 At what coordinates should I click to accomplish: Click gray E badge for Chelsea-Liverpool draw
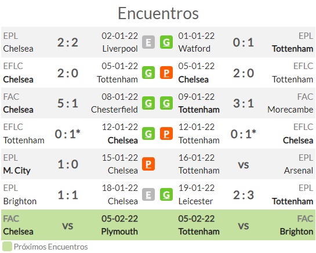[148, 42]
